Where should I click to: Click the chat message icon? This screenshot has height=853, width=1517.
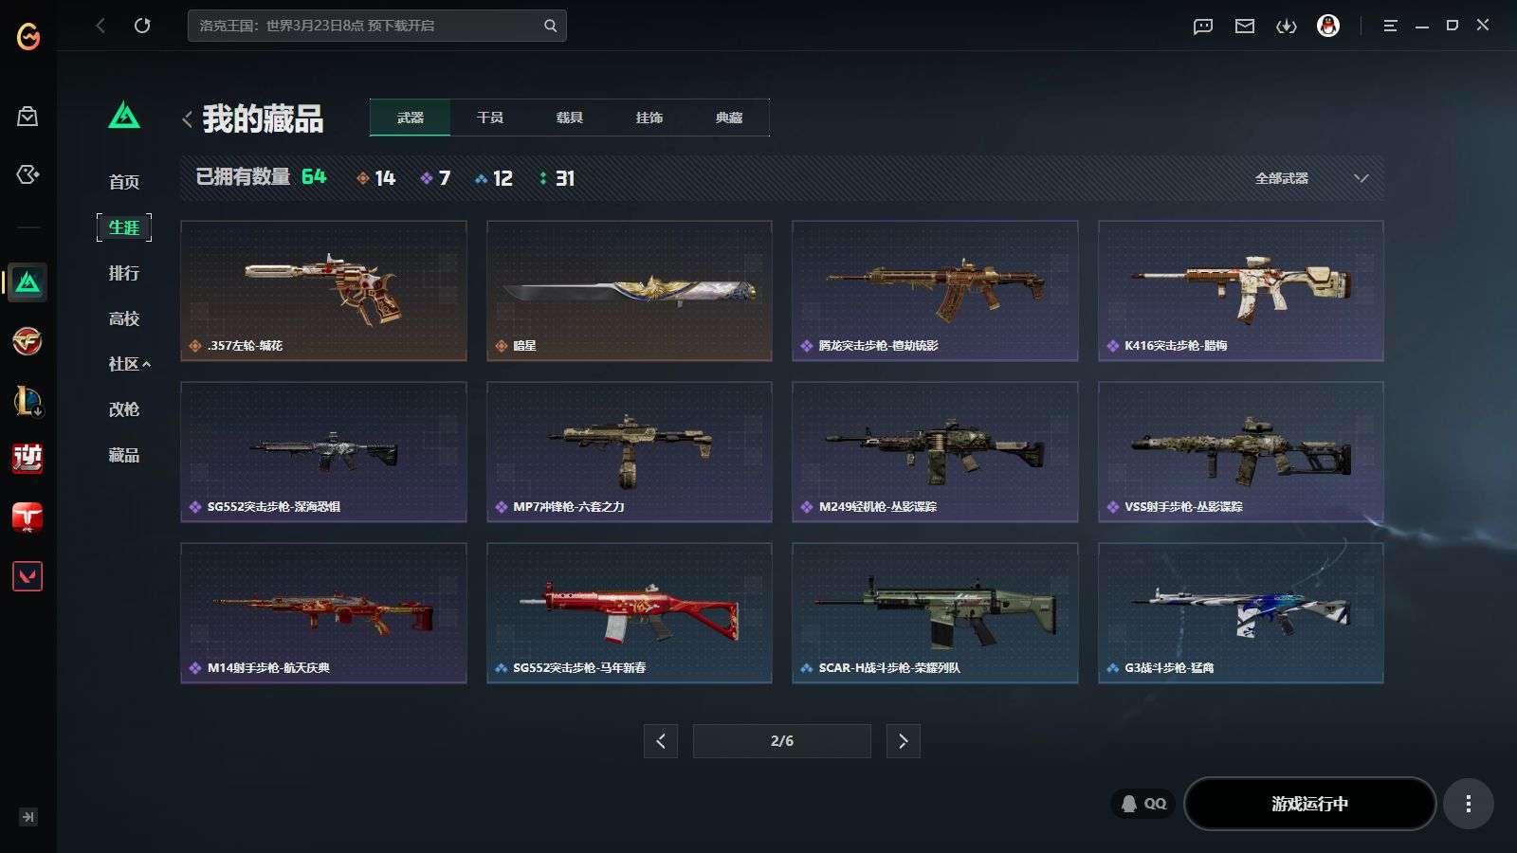(1203, 27)
